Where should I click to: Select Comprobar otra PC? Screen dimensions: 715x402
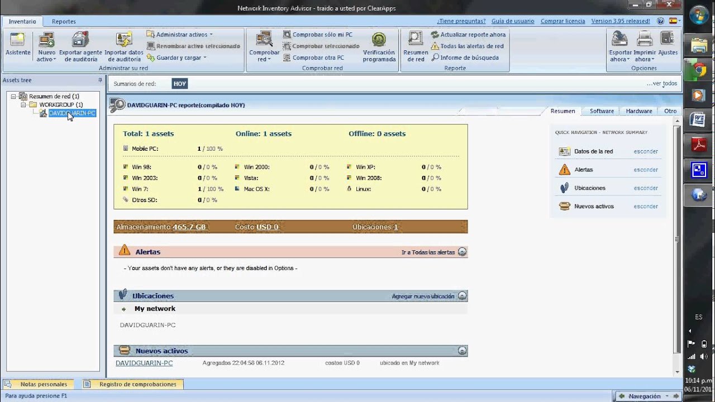tap(313, 58)
